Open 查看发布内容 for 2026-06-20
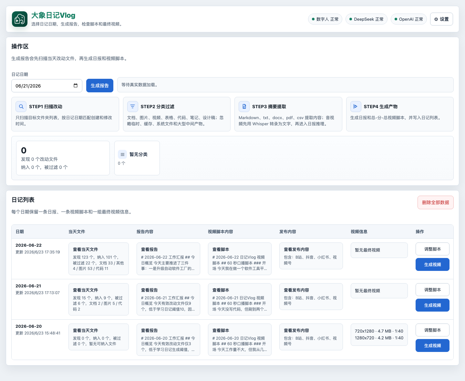Viewport: 465px width, 381px height. click(x=311, y=337)
